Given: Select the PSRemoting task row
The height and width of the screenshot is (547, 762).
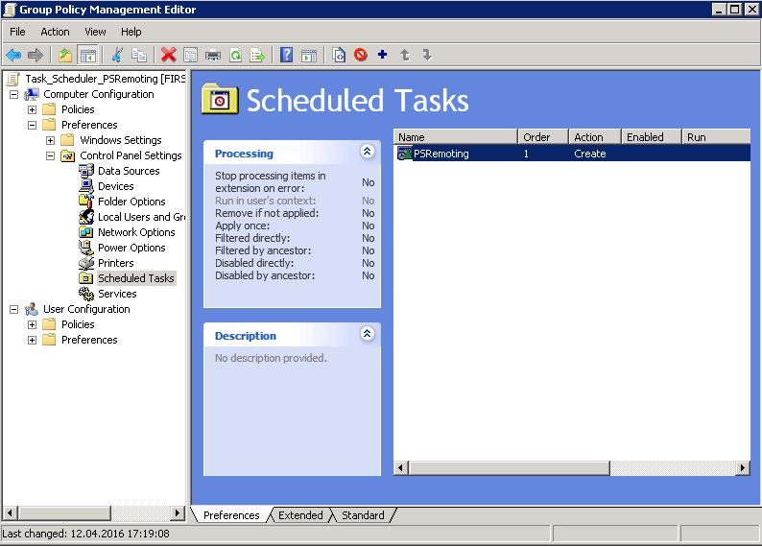Looking at the screenshot, I should coord(572,154).
